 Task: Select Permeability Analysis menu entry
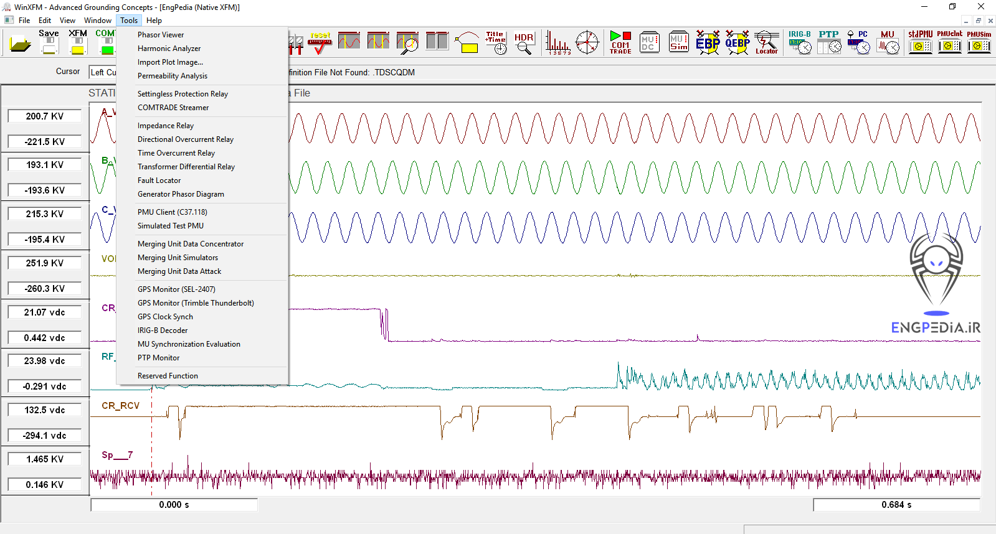point(202,76)
